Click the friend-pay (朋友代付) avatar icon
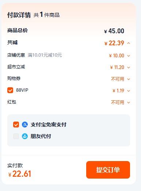The width and height of the screenshot is (141, 191). point(25,136)
